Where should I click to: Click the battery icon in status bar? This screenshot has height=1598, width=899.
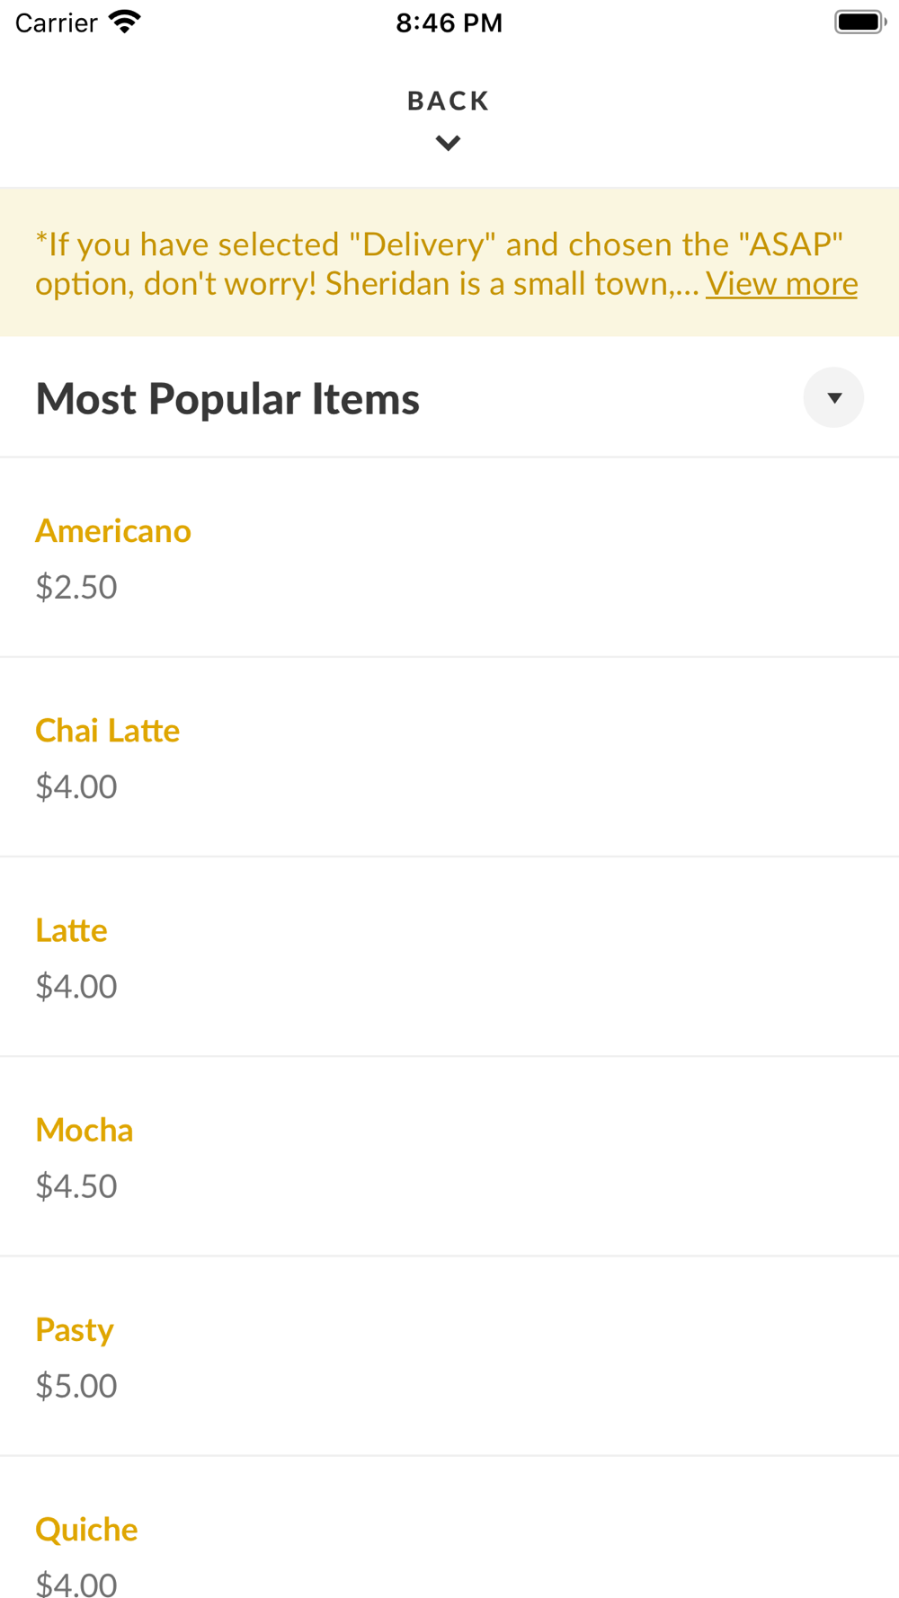859,22
